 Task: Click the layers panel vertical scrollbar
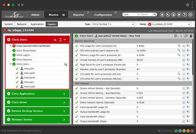(71, 66)
